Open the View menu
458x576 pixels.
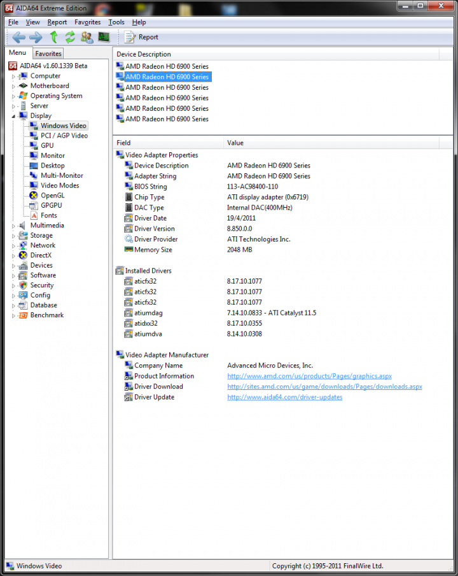[32, 22]
